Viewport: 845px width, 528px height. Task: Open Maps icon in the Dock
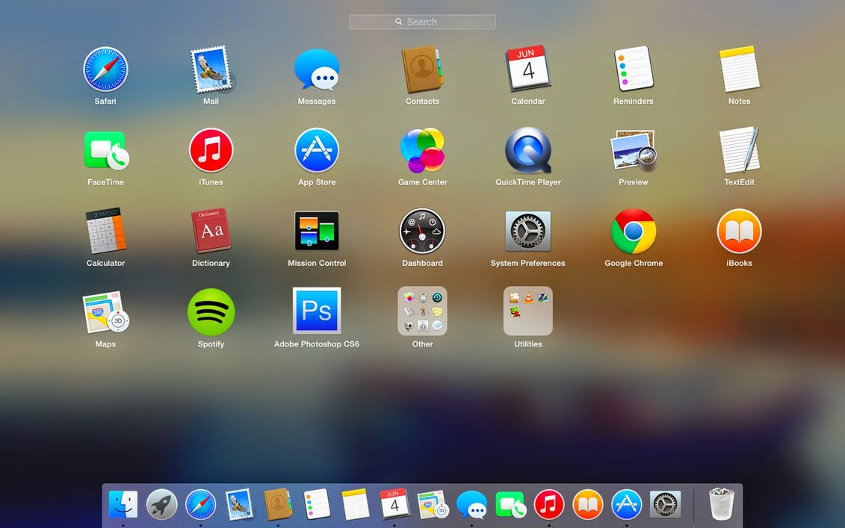point(433,504)
